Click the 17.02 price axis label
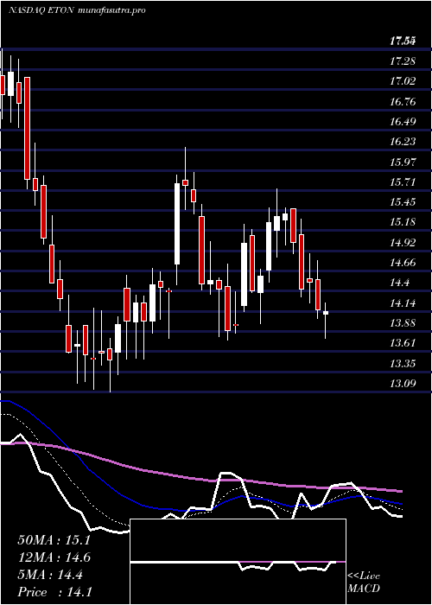 click(403, 81)
